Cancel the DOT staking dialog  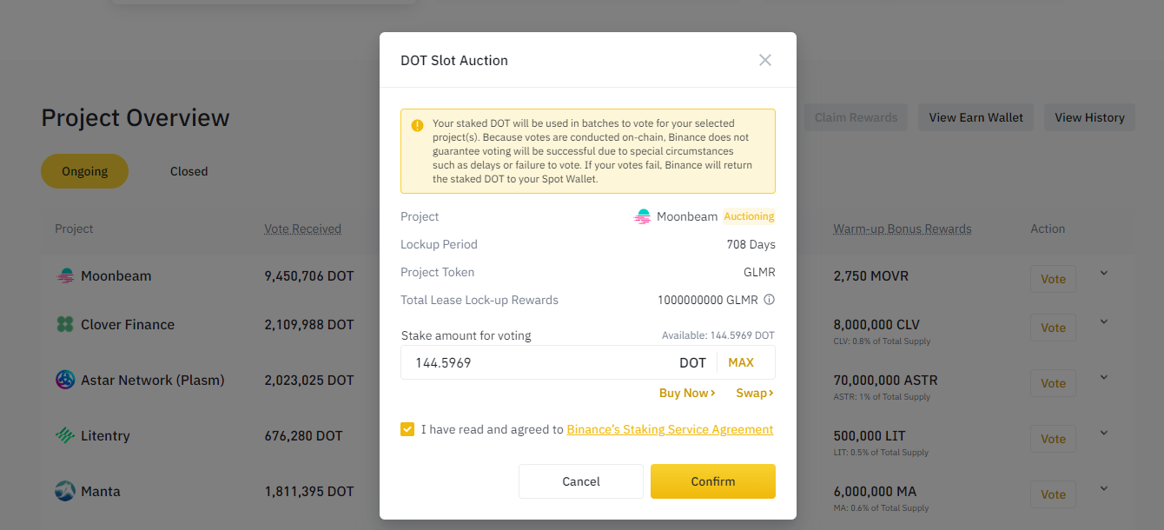581,481
